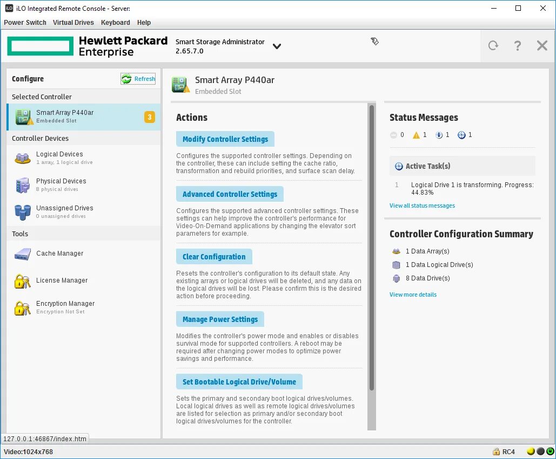Click the License Manager lock icon
This screenshot has height=459, width=556.
(22, 280)
